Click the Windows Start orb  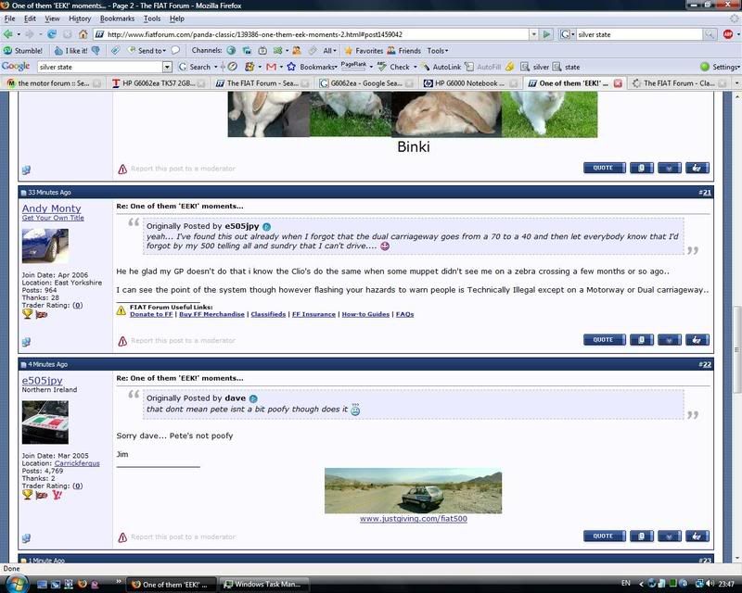pos(18,583)
